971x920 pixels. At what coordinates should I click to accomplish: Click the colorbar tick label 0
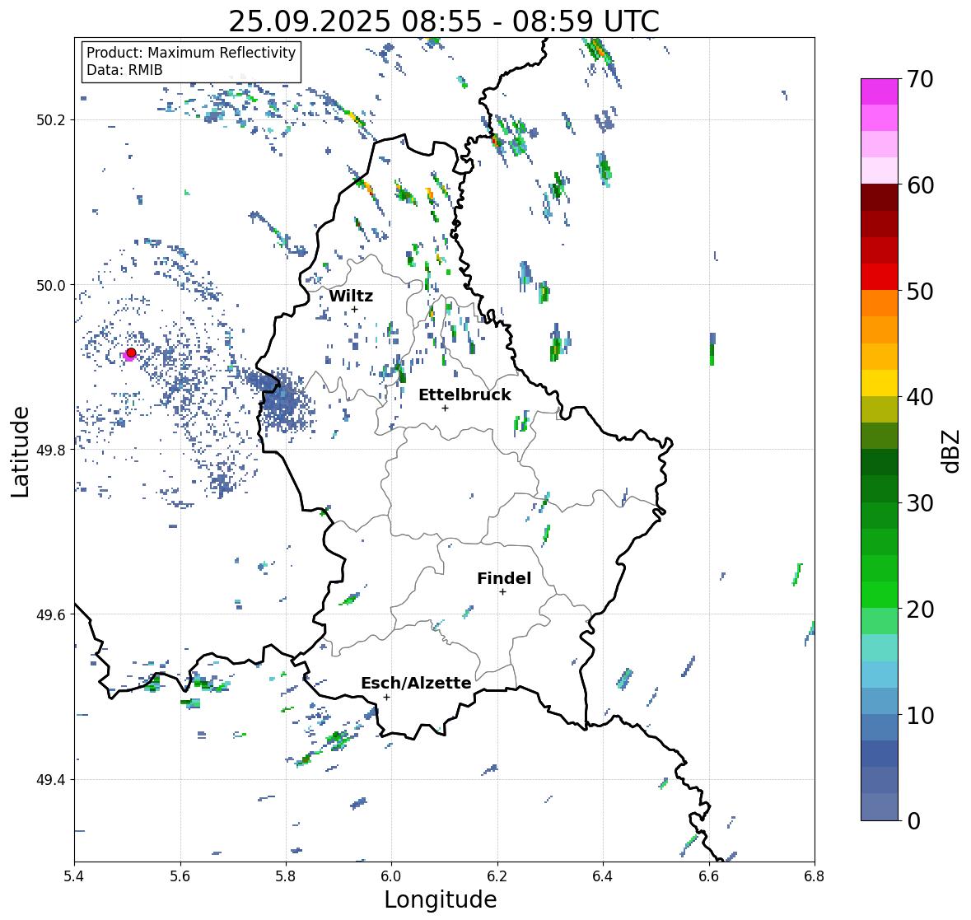click(x=913, y=821)
